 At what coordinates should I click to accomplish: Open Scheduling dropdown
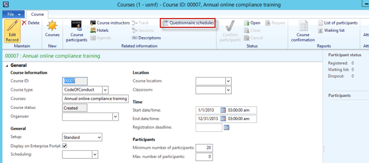(95, 154)
